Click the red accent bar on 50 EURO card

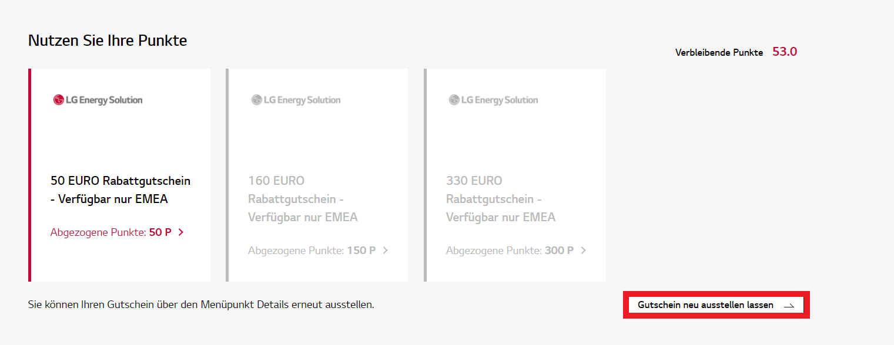[x=29, y=175]
